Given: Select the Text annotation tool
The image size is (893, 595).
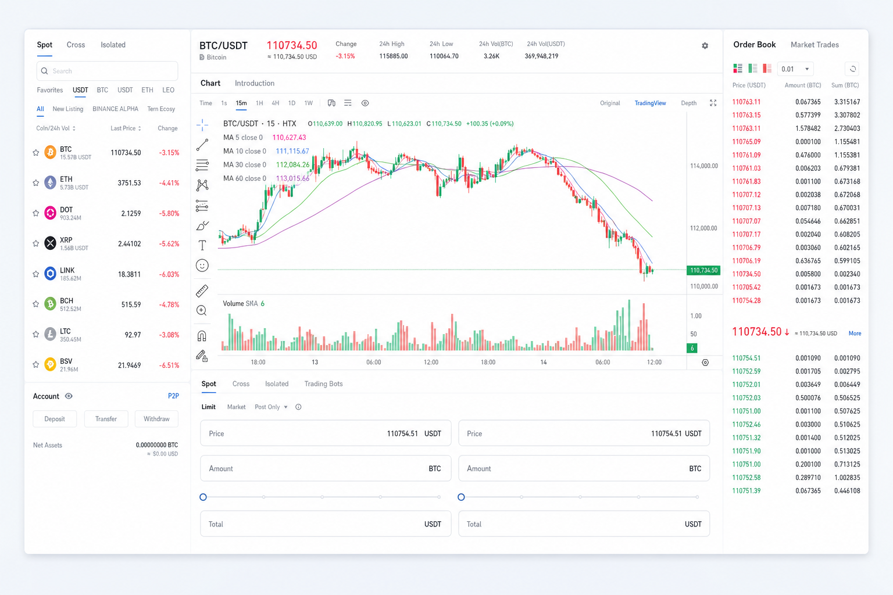Looking at the screenshot, I should [202, 245].
